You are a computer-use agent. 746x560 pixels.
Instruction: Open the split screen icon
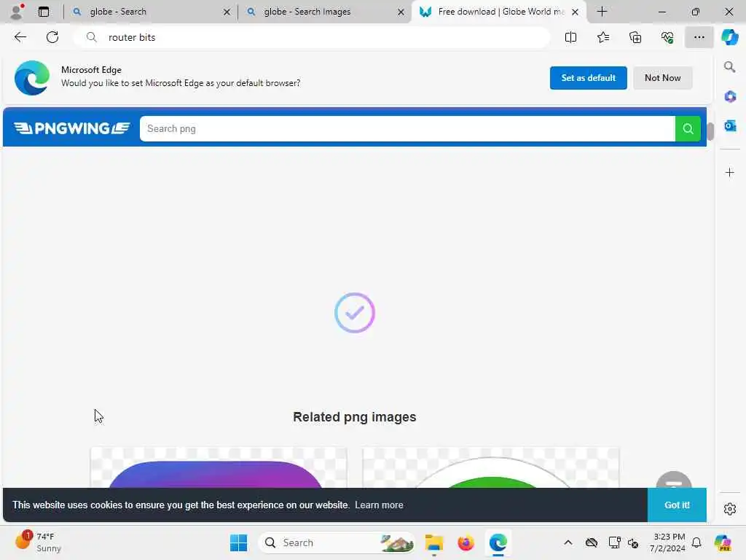point(570,37)
